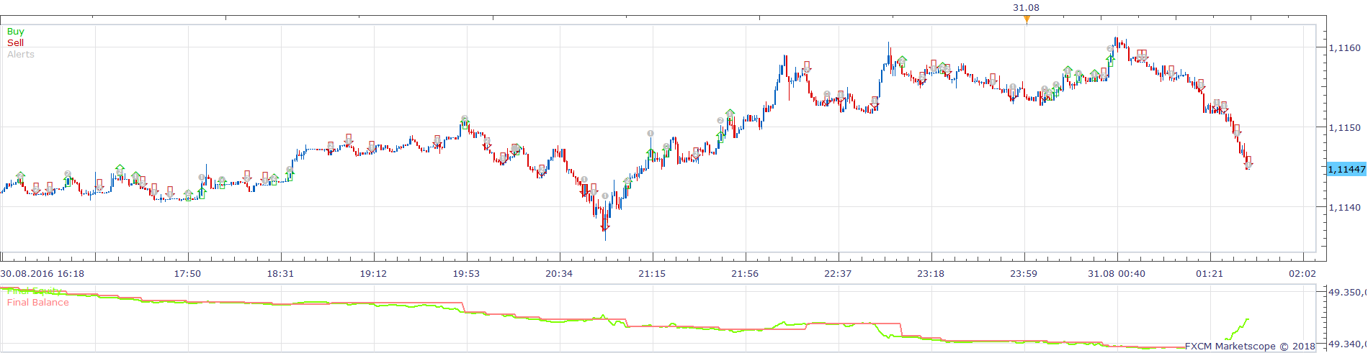The height and width of the screenshot is (353, 1368).
Task: Click the 1,1160 price axis label
Action: [x=1346, y=48]
